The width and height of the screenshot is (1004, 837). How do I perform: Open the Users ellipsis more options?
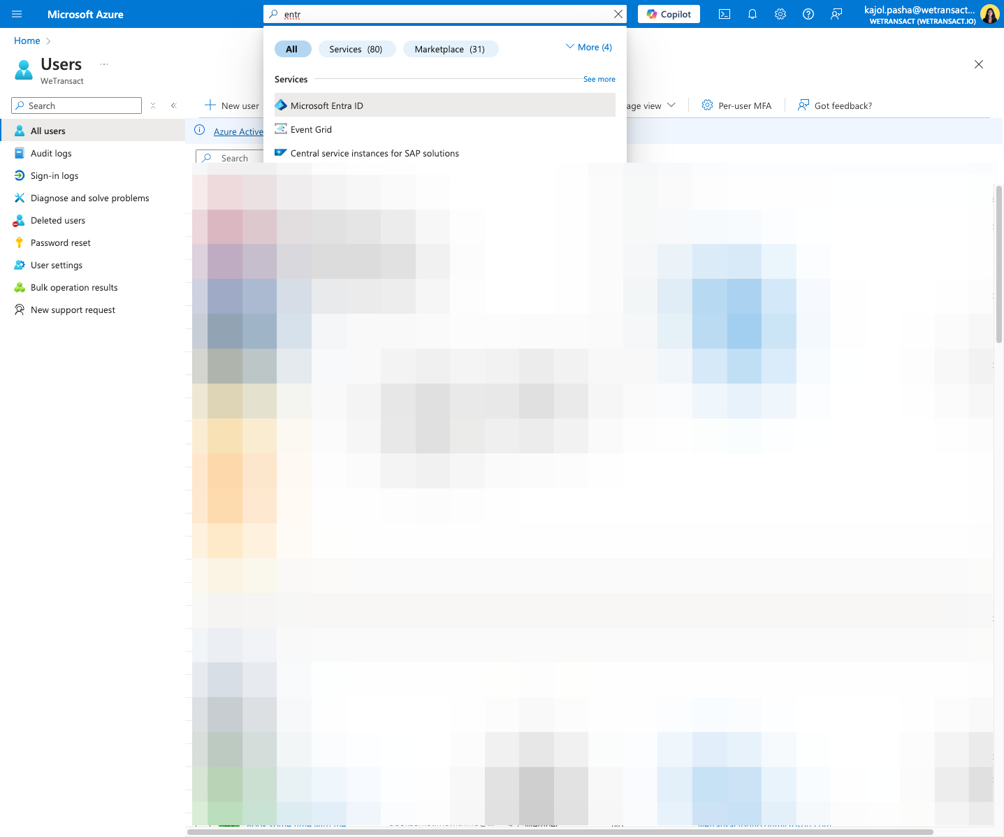pos(104,64)
